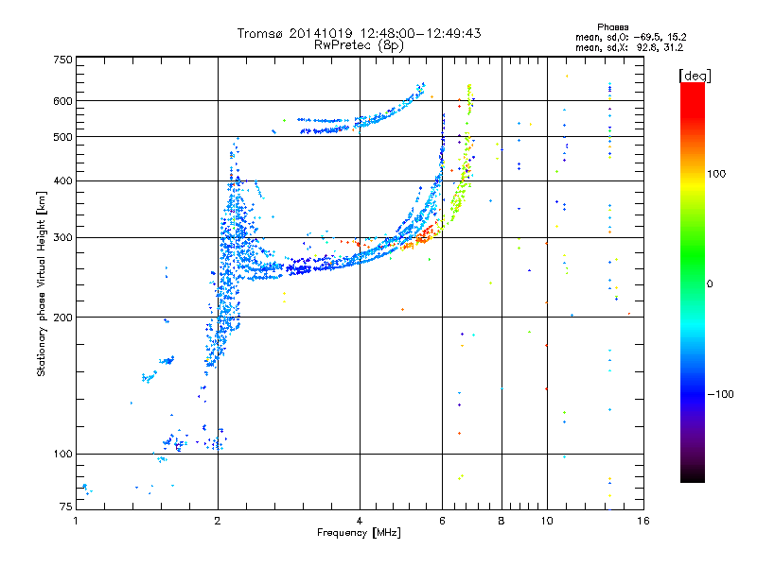Screen dimensions: 757x567
Task: Click the y-axis label '100'
Action: (x=62, y=455)
